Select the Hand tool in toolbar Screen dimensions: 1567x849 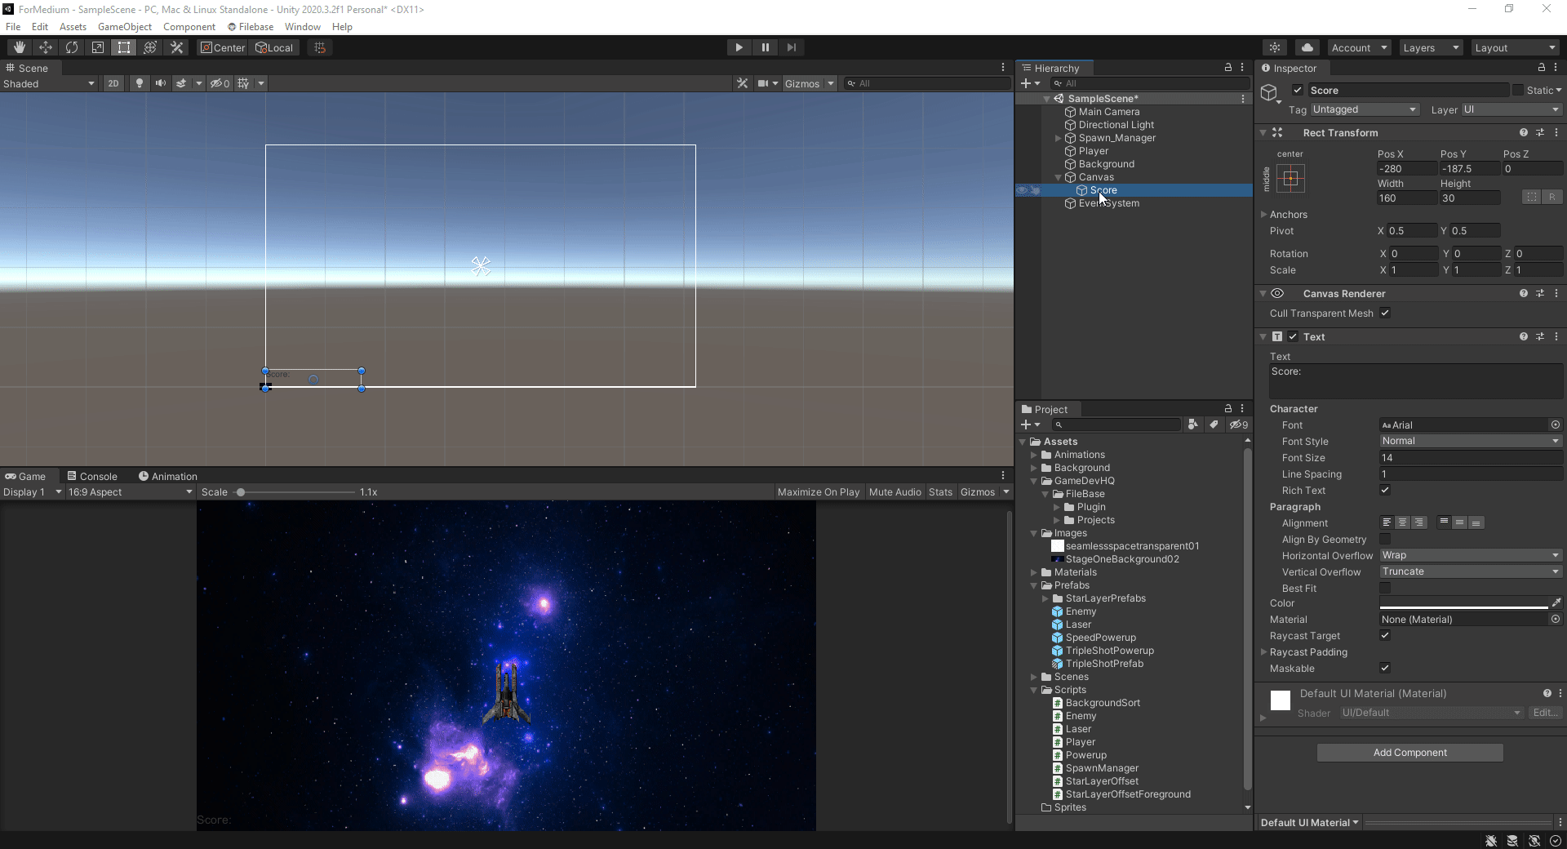(x=20, y=47)
